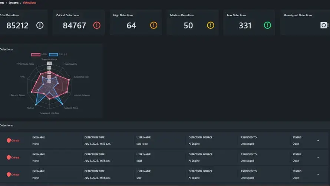
Task: Click the green Low Detections alert icon
Action: pos(267,25)
